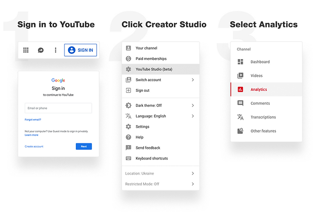Click the blue Next button
The height and width of the screenshot is (219, 321).
coord(84,146)
